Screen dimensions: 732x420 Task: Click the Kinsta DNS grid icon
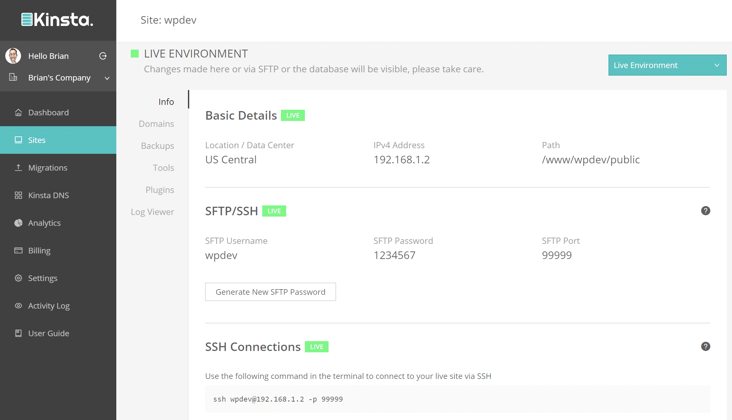(x=18, y=195)
